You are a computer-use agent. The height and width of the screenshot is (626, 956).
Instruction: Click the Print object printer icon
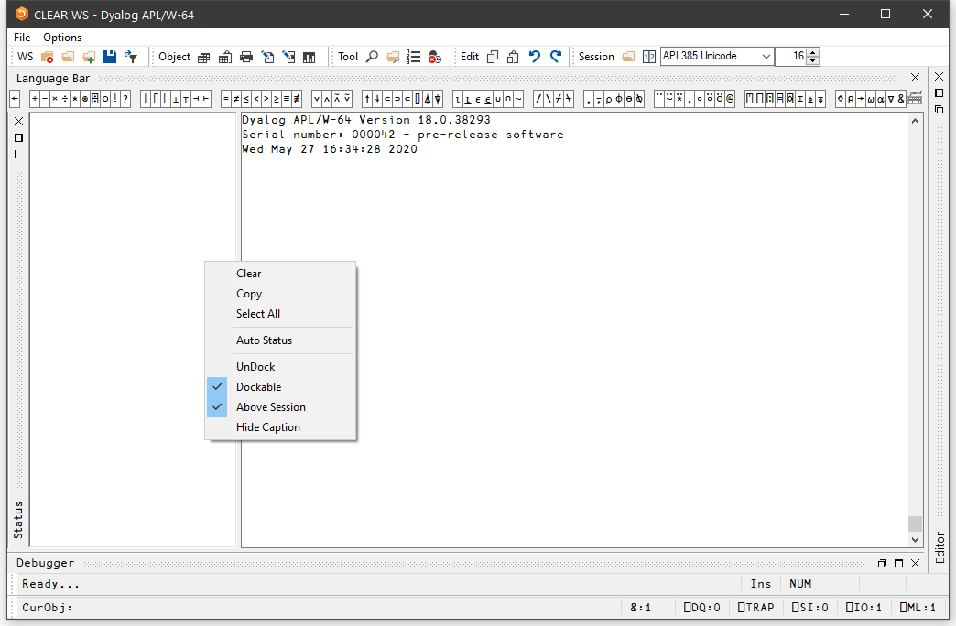click(246, 57)
